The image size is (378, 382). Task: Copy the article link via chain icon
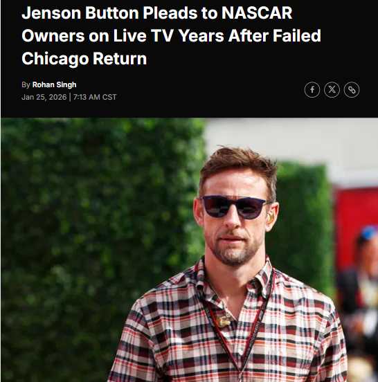point(352,90)
